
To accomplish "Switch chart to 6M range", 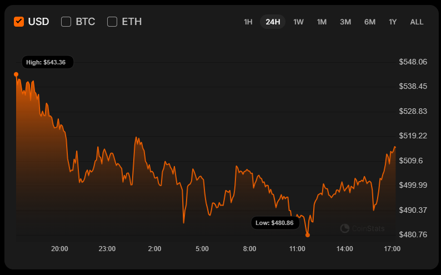I will [370, 22].
